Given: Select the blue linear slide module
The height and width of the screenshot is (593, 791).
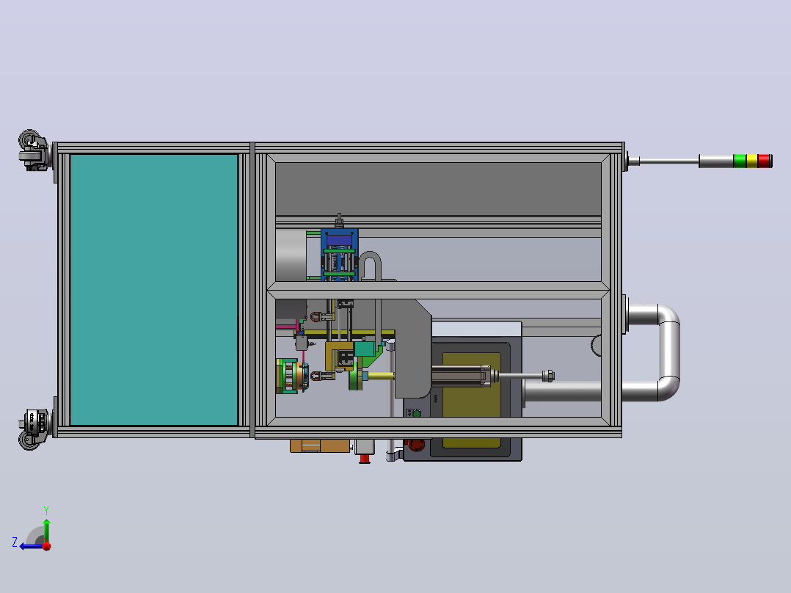Looking at the screenshot, I should tap(340, 255).
